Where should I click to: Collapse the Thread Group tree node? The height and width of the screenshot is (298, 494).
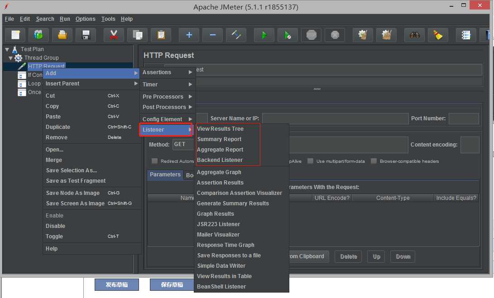pyautogui.click(x=11, y=58)
